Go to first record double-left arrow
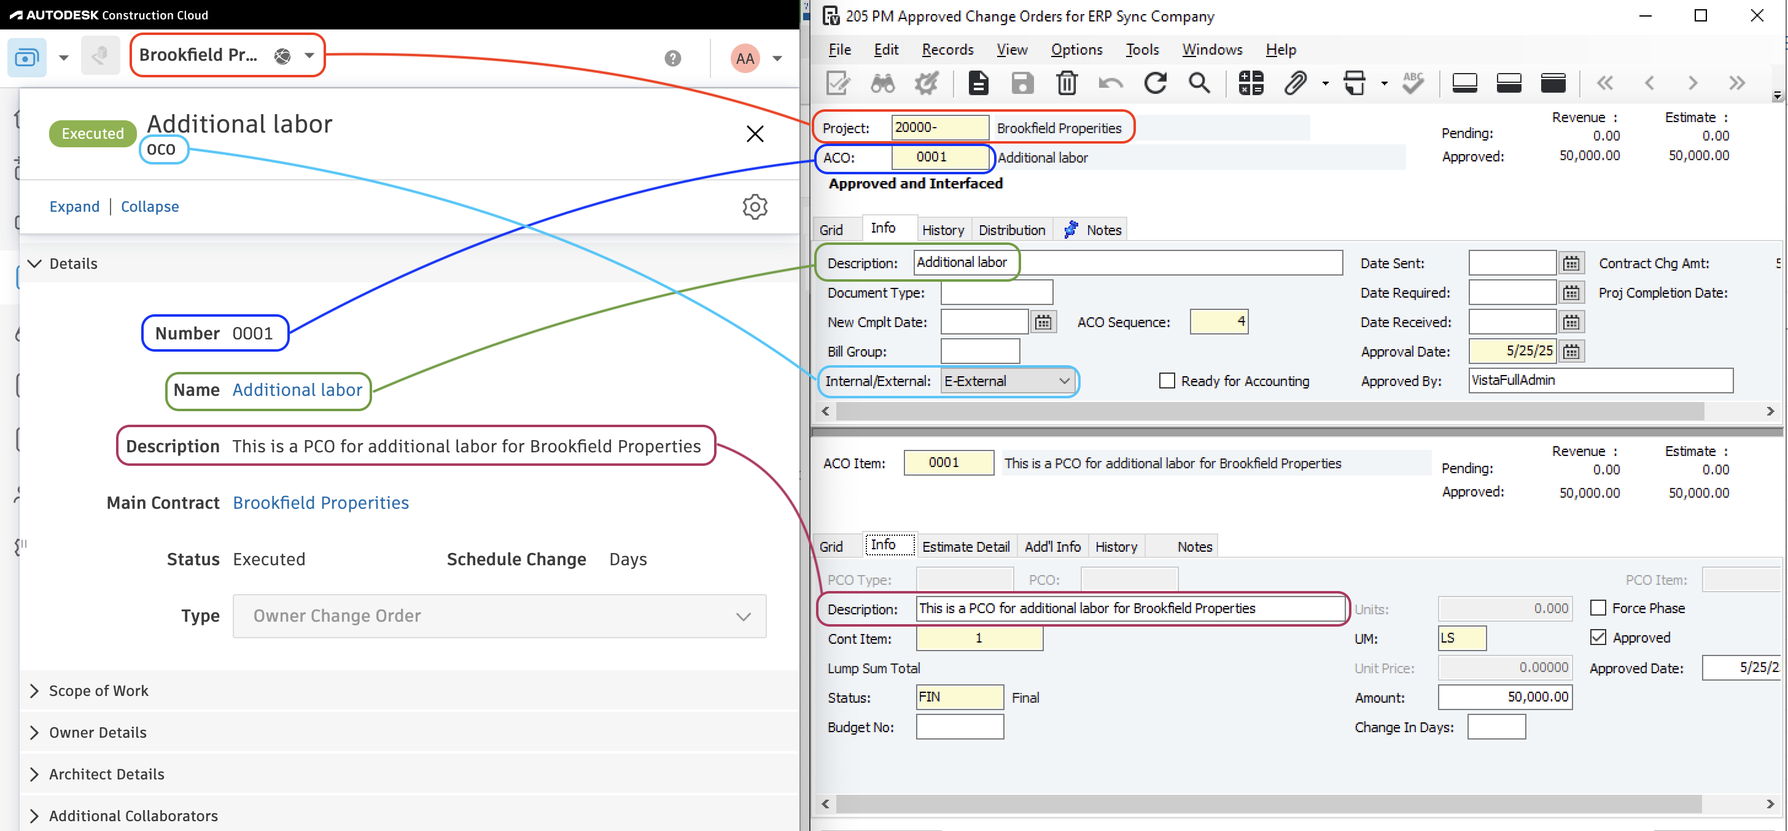 1604,83
